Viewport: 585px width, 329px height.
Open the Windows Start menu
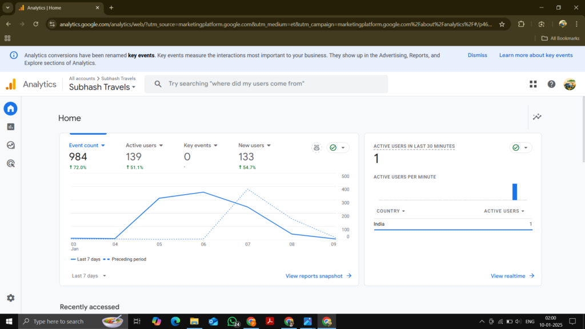coord(9,322)
